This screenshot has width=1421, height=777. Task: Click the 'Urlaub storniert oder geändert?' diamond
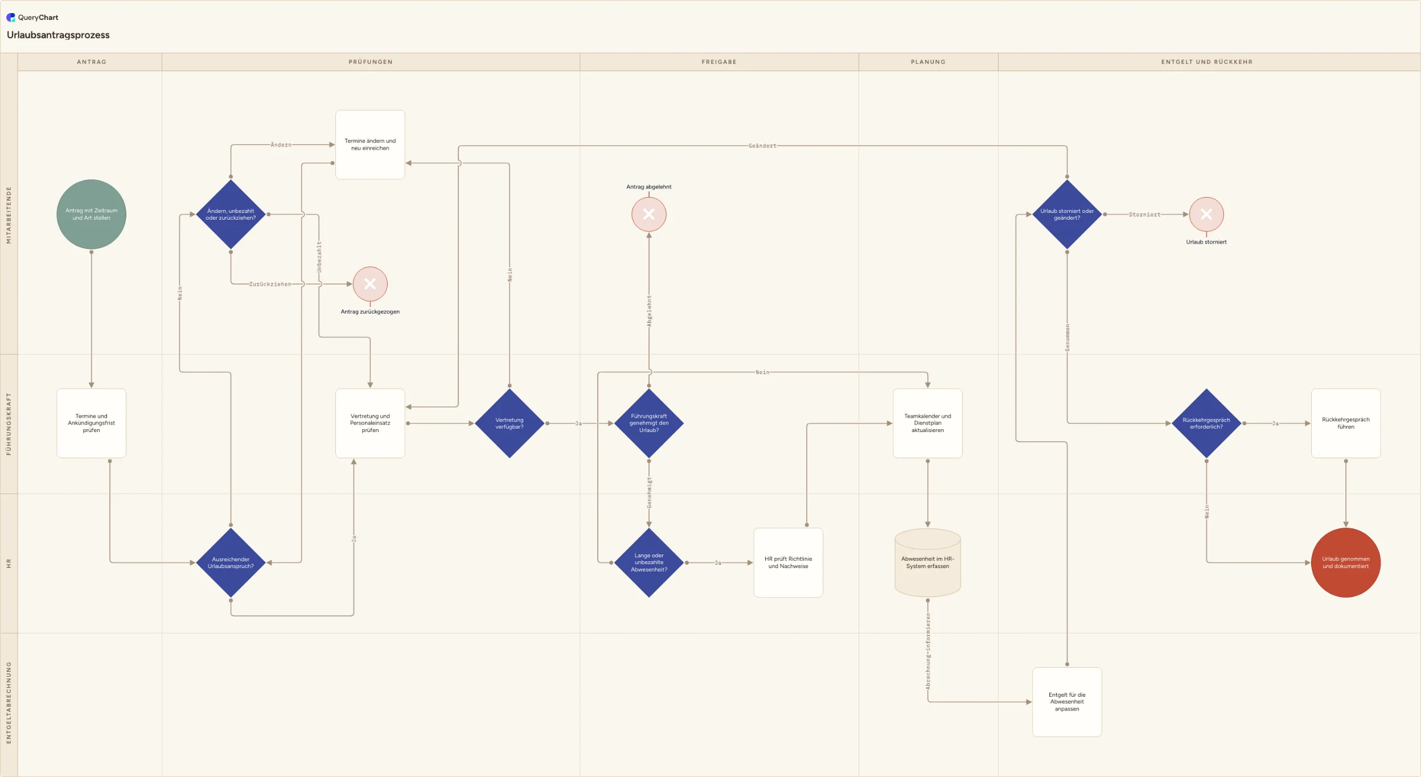click(x=1067, y=215)
